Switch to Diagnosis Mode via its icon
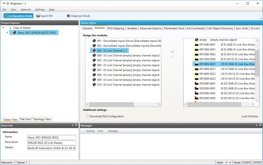The width and height of the screenshot is (263, 165). [69, 16]
